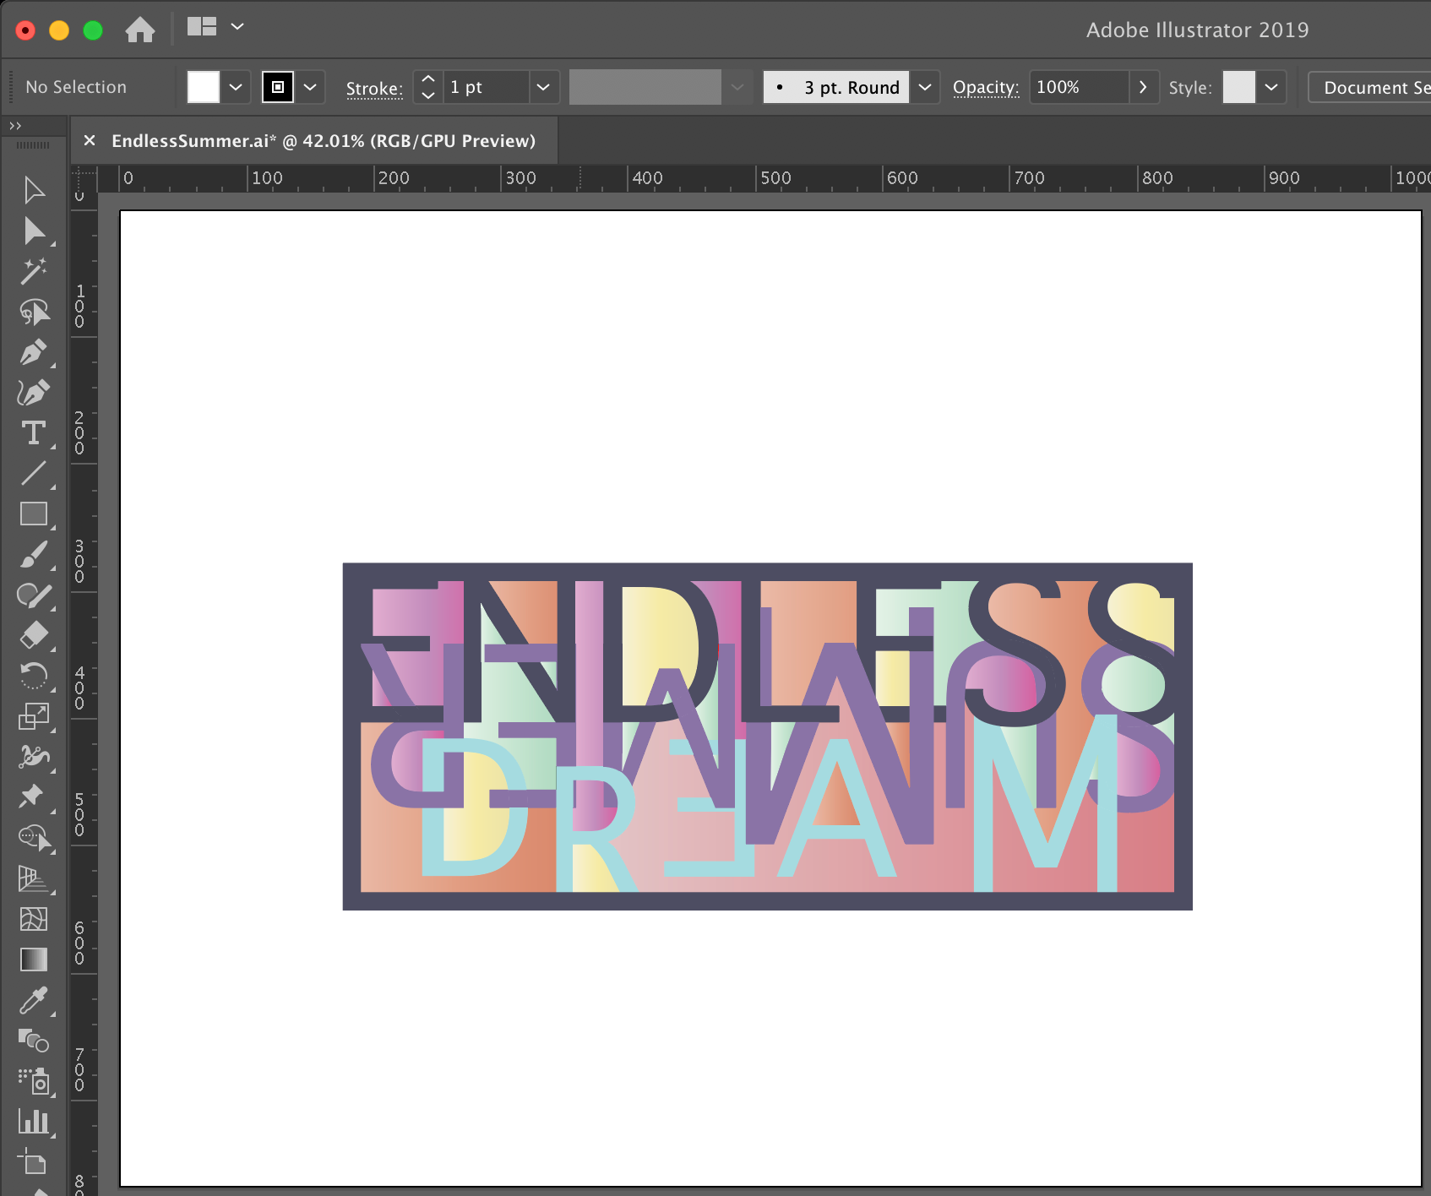Click the Opacity 100% field
This screenshot has height=1196, width=1431.
click(1079, 87)
